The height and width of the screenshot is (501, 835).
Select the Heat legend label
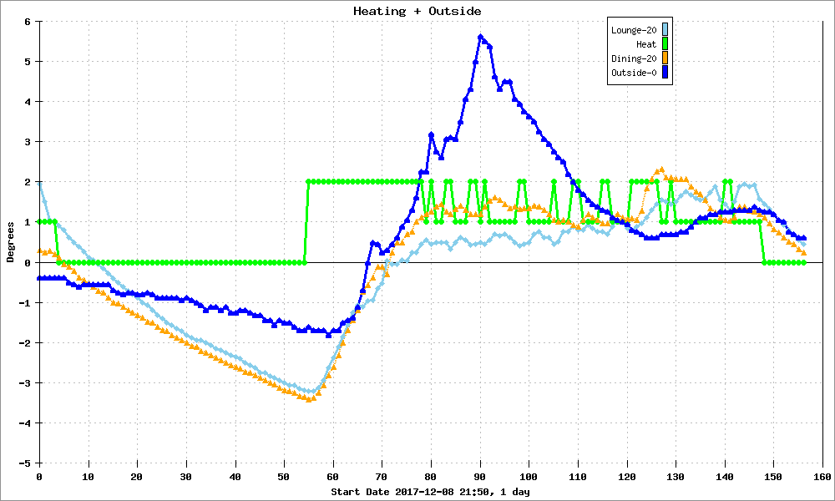(x=646, y=45)
